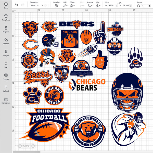Open the Align dropdown

pos(82,6)
